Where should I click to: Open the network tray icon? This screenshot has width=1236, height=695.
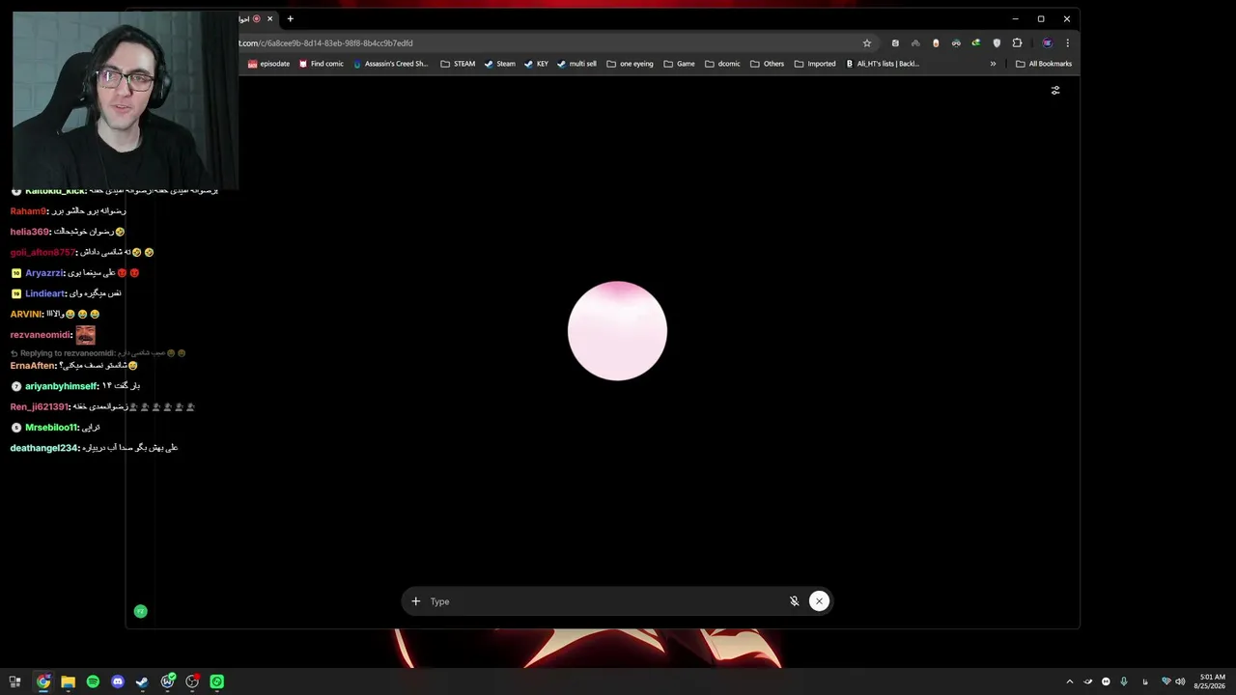click(x=1166, y=681)
